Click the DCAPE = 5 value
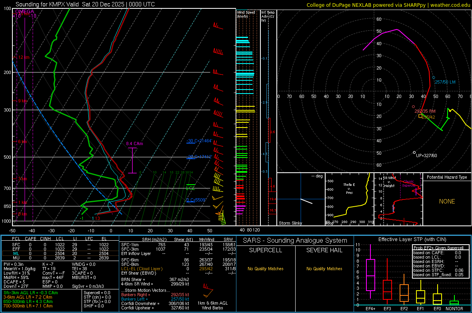Viewport: 472px width, 313px height. pos(14,282)
